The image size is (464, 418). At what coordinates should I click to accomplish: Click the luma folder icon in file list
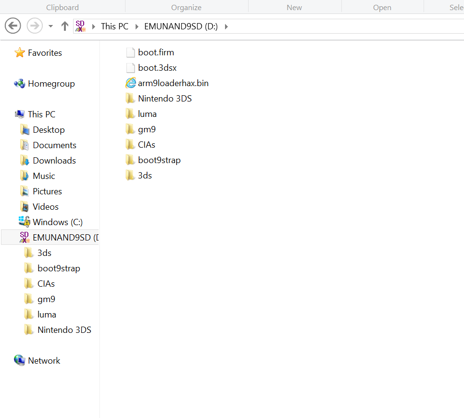click(x=130, y=114)
